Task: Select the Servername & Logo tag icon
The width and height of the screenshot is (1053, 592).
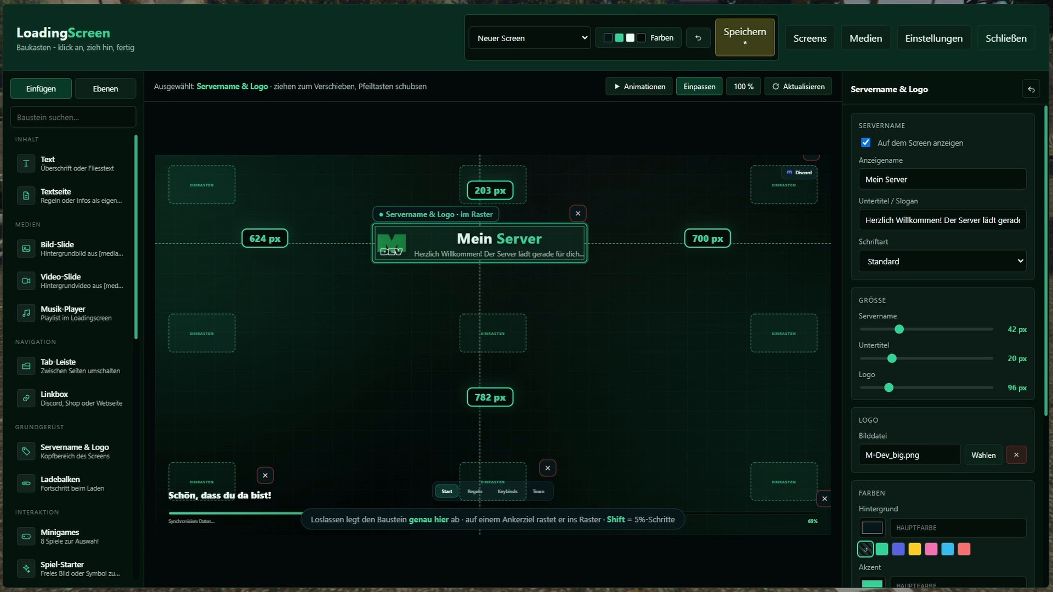Action: 26,451
